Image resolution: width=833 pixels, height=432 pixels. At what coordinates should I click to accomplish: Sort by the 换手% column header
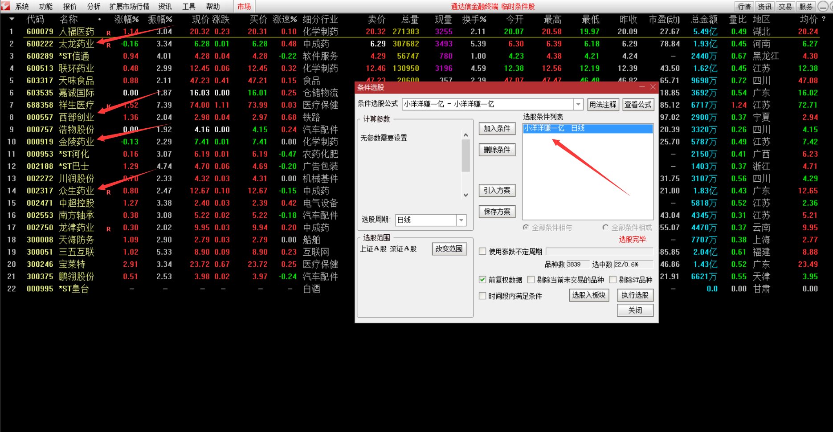pos(474,19)
